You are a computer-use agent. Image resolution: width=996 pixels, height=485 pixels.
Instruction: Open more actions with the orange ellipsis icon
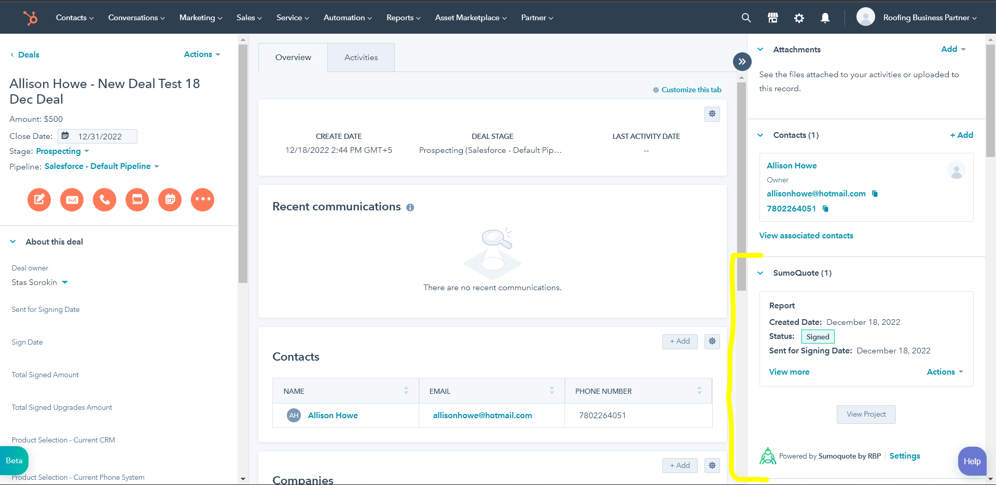(203, 199)
